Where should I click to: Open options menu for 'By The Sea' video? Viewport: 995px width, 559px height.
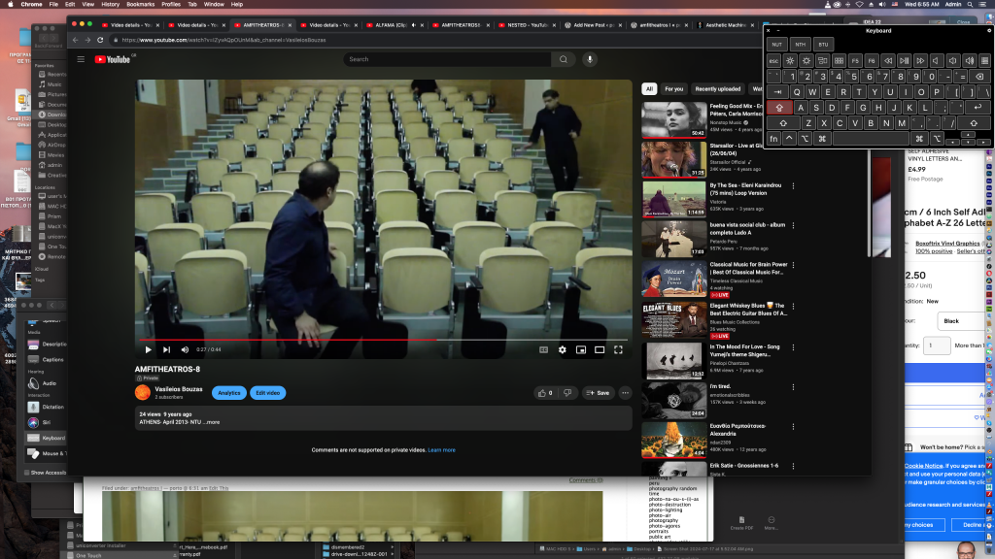(x=793, y=185)
